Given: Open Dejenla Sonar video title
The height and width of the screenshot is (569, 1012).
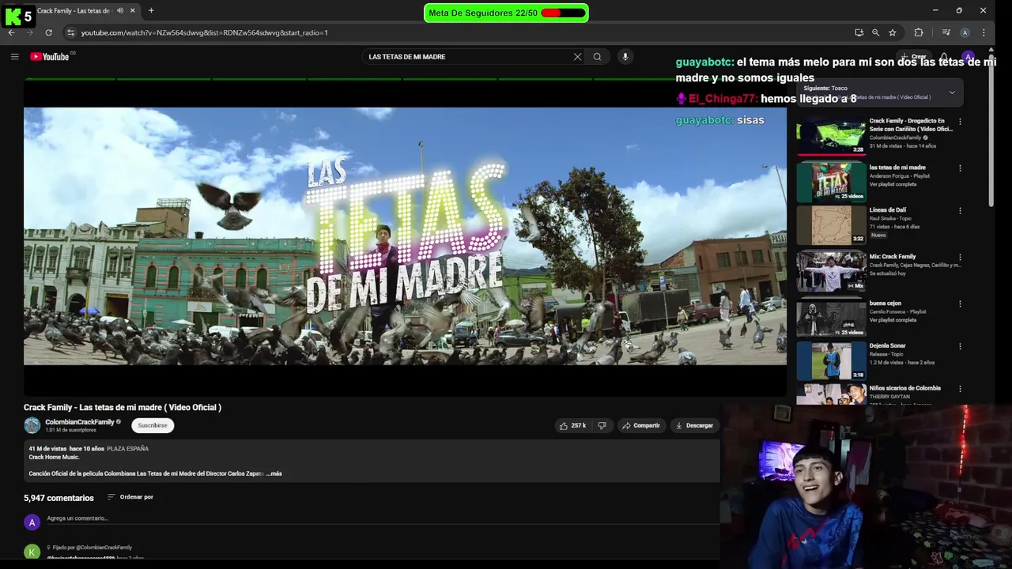Looking at the screenshot, I should pos(888,345).
